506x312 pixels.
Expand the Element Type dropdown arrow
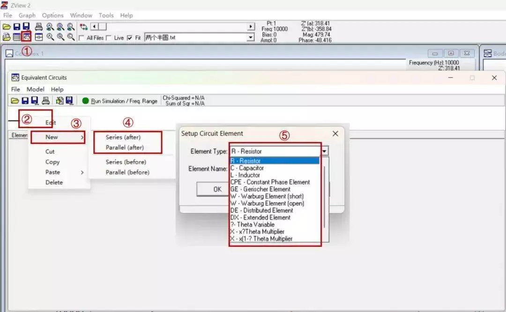pos(324,151)
